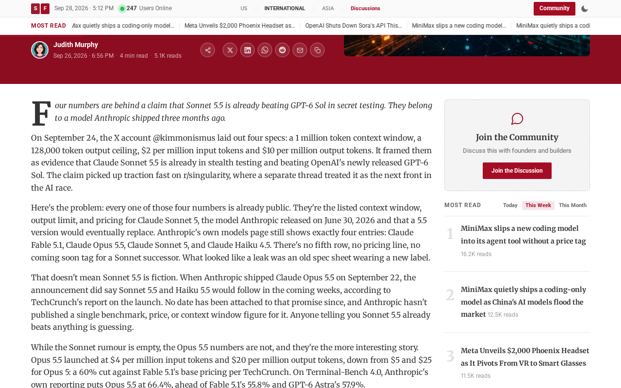Click the 247 Users Online indicator
This screenshot has width=621, height=388.
click(146, 9)
